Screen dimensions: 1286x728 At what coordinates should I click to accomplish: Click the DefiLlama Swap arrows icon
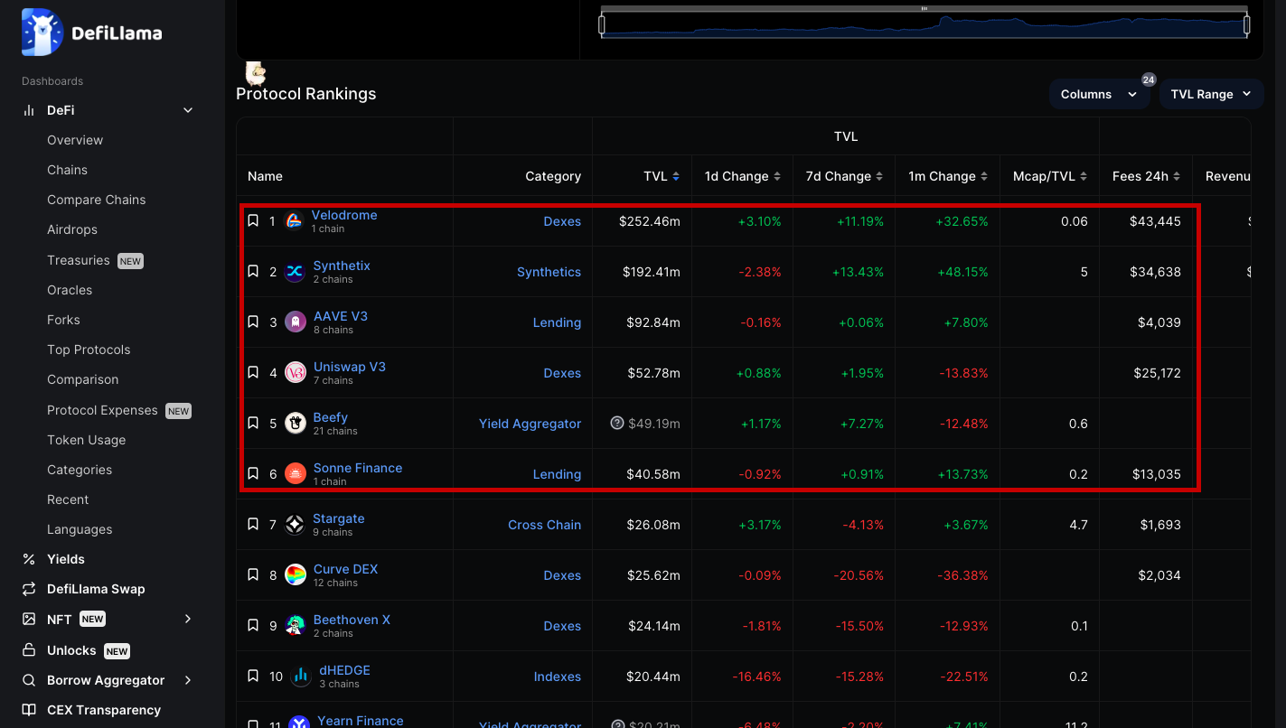click(x=29, y=589)
